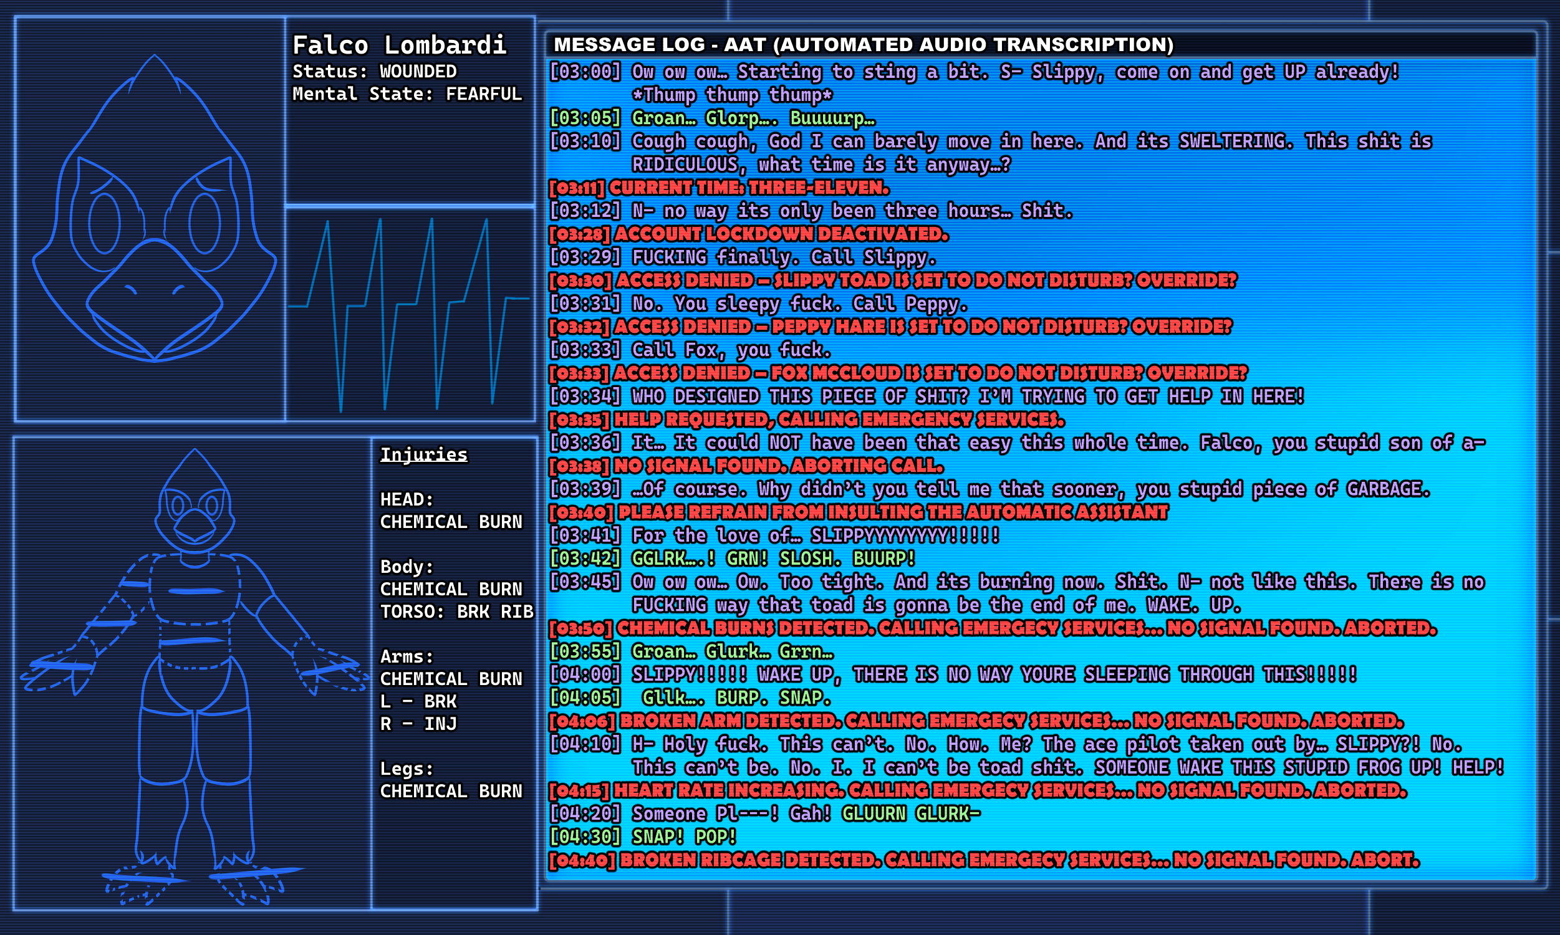This screenshot has height=935, width=1560.
Task: Click the Status: WOUNDED label
Action: (374, 71)
